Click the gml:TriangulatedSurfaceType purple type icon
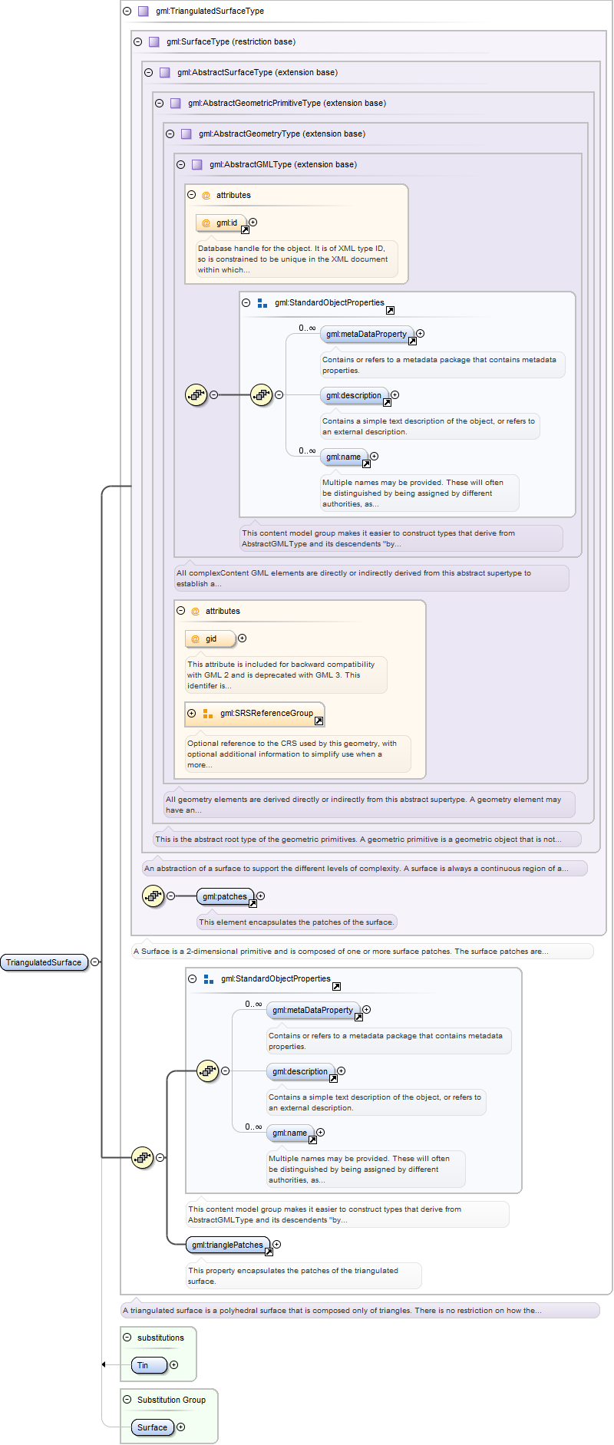Viewport: 614px width, 1445px height. click(x=144, y=12)
